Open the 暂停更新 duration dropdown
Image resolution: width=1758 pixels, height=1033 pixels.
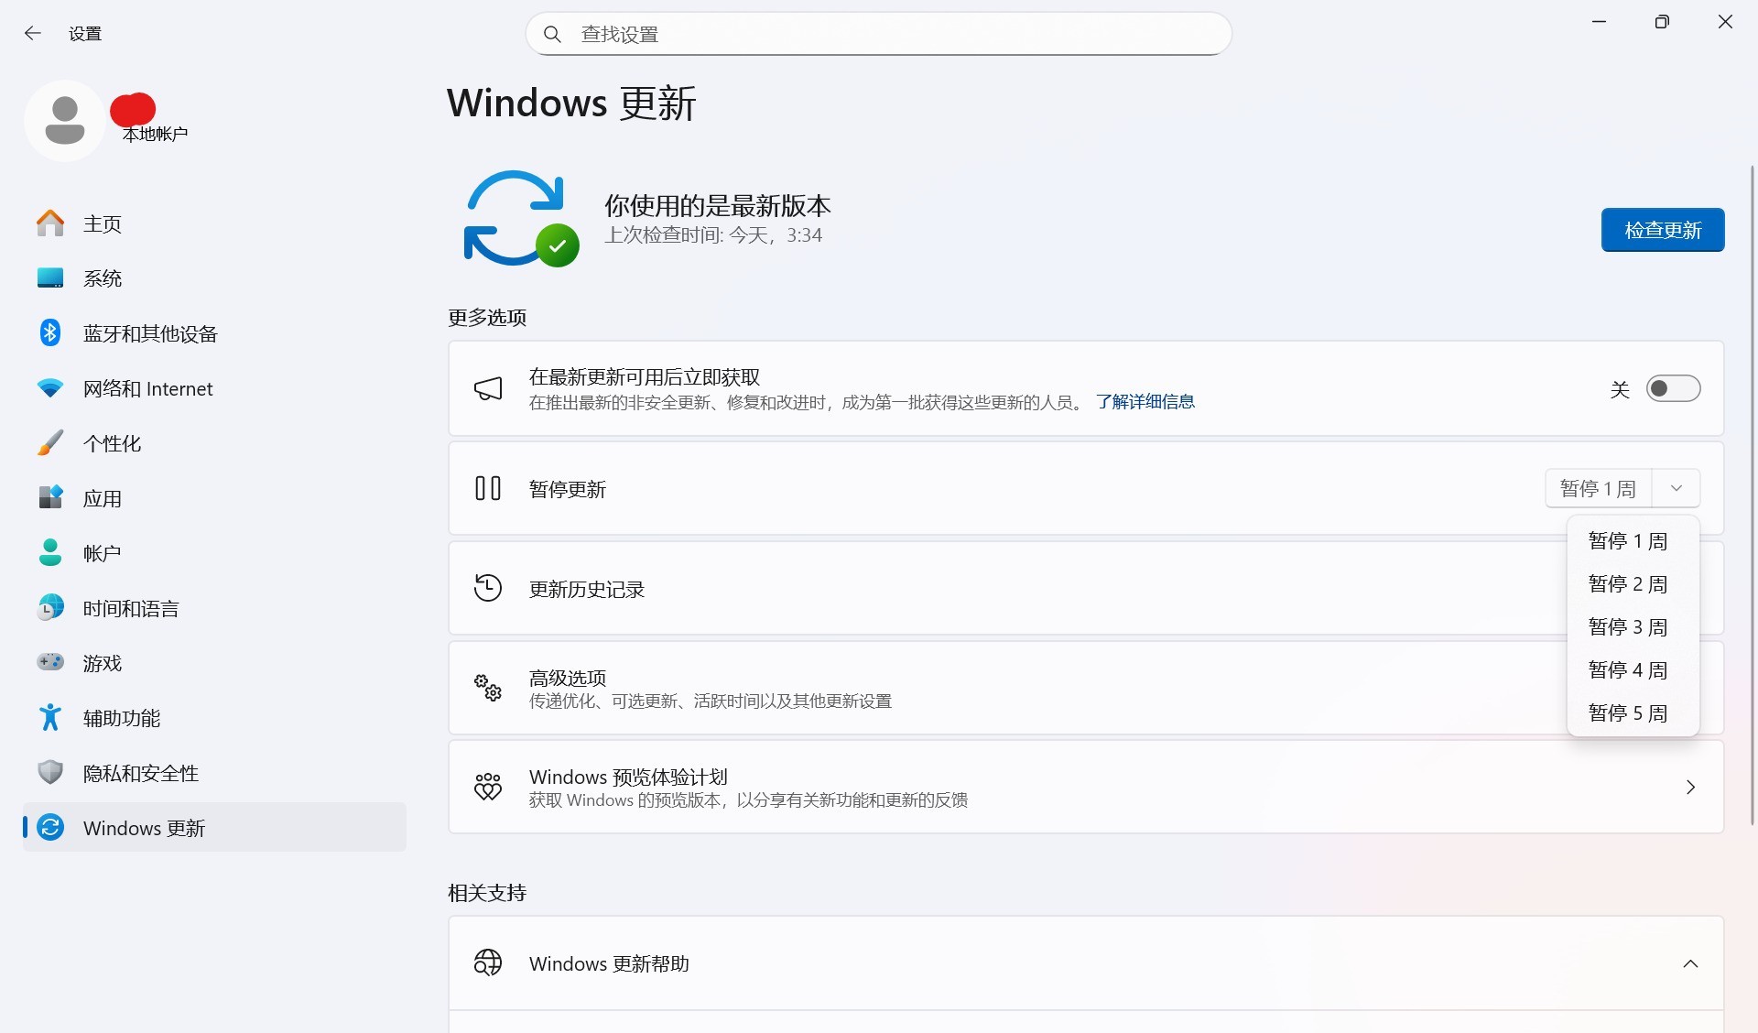[1676, 488]
